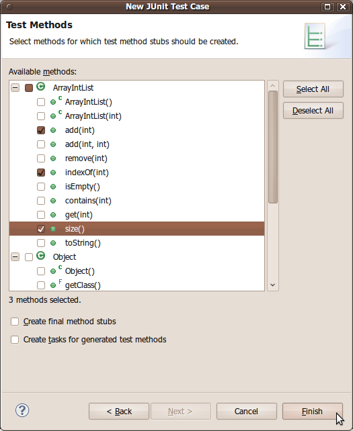The height and width of the screenshot is (431, 353).
Task: Cancel the New JUnit Test Case wizard
Action: pyautogui.click(x=247, y=412)
